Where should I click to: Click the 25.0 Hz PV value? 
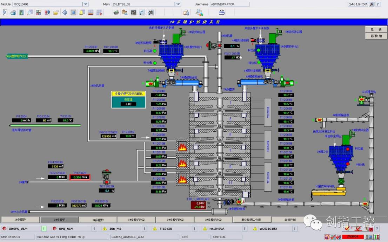[199, 207]
